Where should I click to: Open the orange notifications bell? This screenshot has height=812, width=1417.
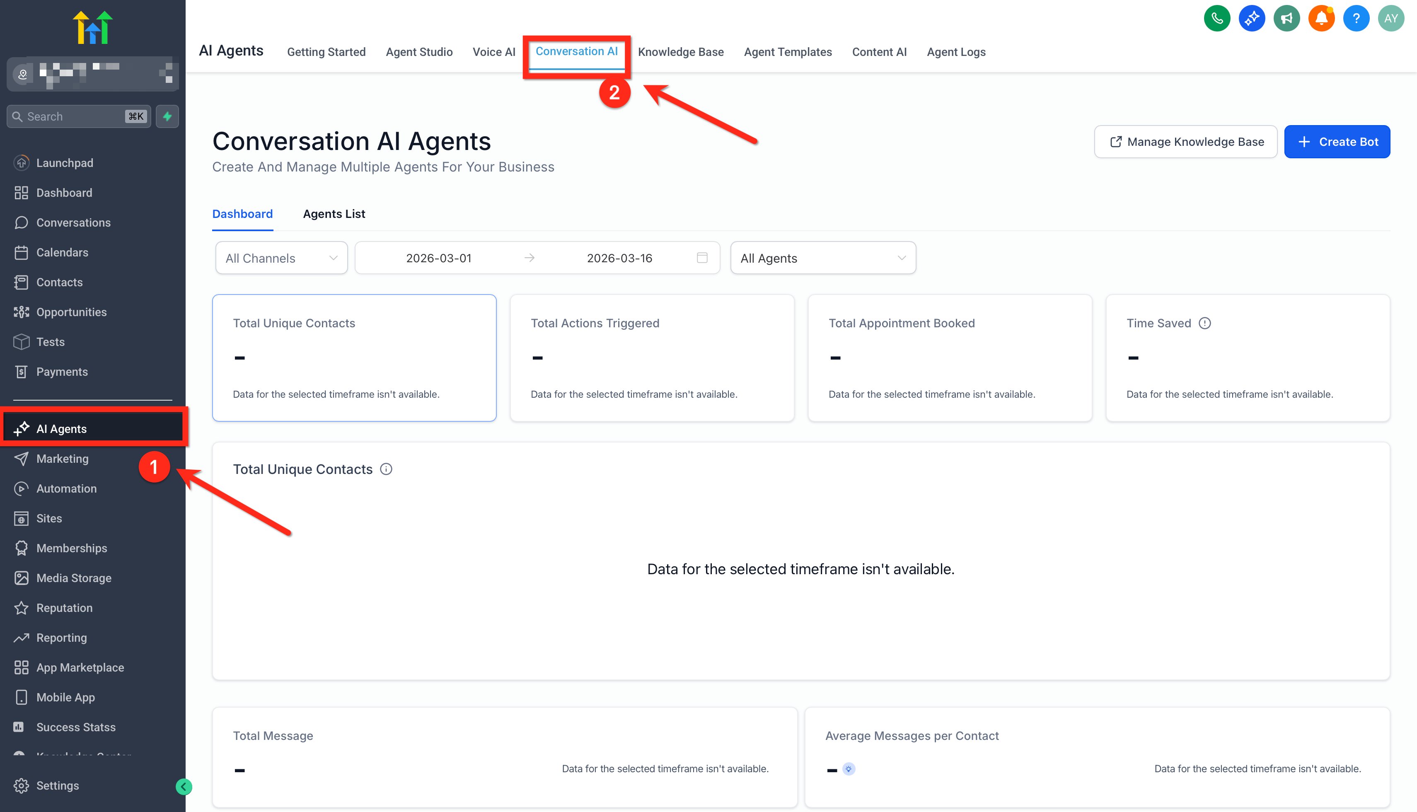(x=1321, y=18)
